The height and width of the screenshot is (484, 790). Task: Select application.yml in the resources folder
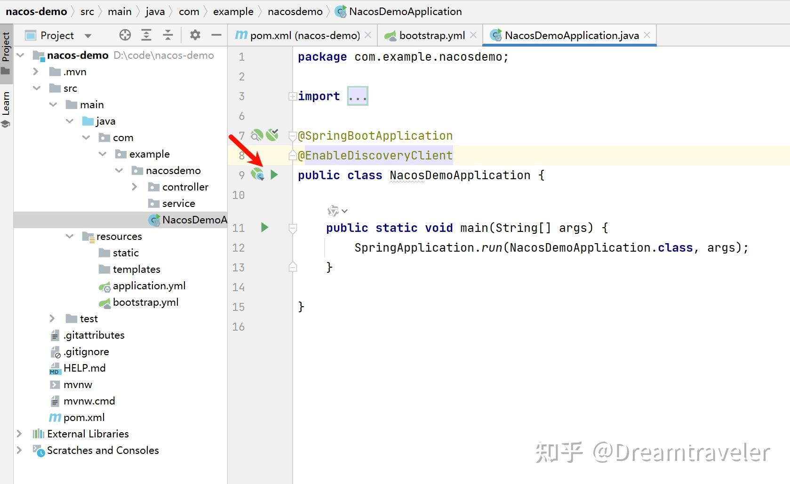click(x=149, y=286)
